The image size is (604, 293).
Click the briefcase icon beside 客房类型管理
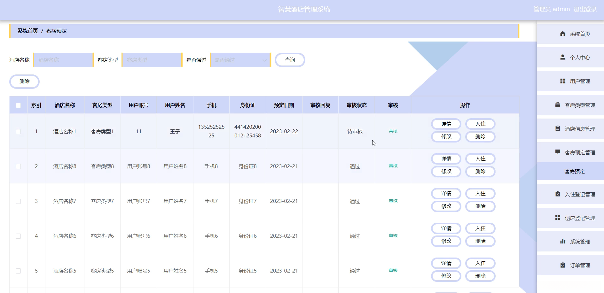tap(558, 105)
